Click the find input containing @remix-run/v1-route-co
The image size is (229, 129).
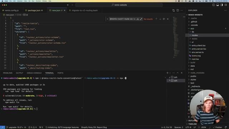[x=121, y=19]
